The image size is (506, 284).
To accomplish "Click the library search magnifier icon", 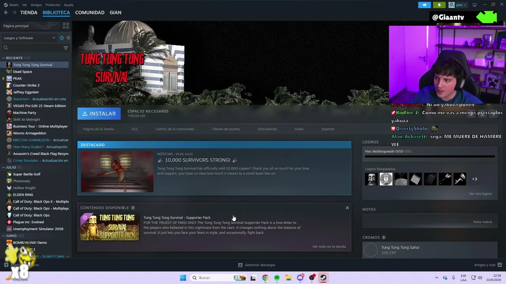I will (x=6, y=48).
